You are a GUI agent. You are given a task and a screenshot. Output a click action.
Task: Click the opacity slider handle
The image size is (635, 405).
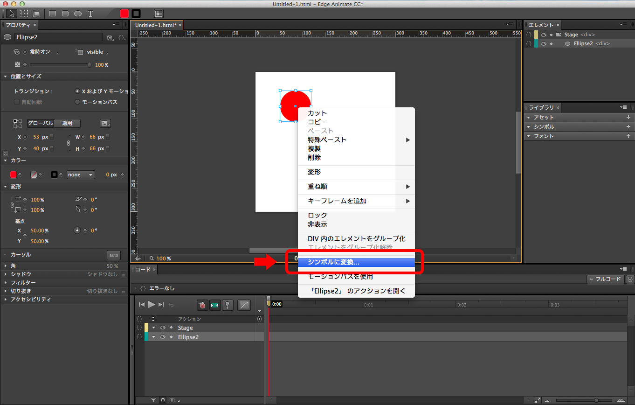pos(90,65)
